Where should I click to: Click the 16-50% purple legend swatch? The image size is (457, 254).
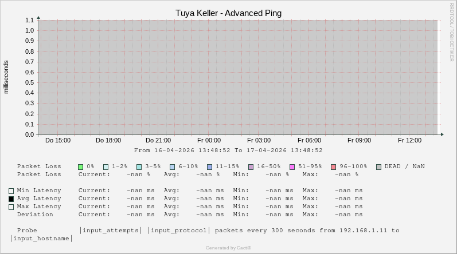tap(251, 167)
